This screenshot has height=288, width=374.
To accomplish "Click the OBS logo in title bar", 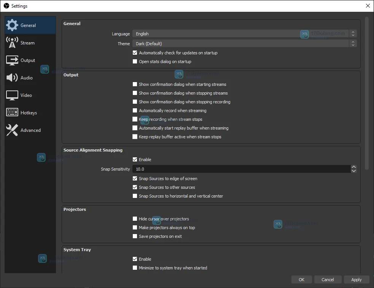I will [x=6, y=6].
